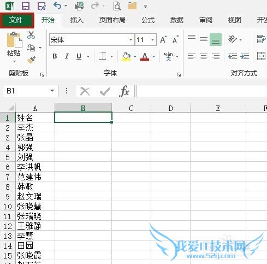Click the wrap text icon
Image resolution: width=267 pixels, height=264 pixels.
point(261,39)
